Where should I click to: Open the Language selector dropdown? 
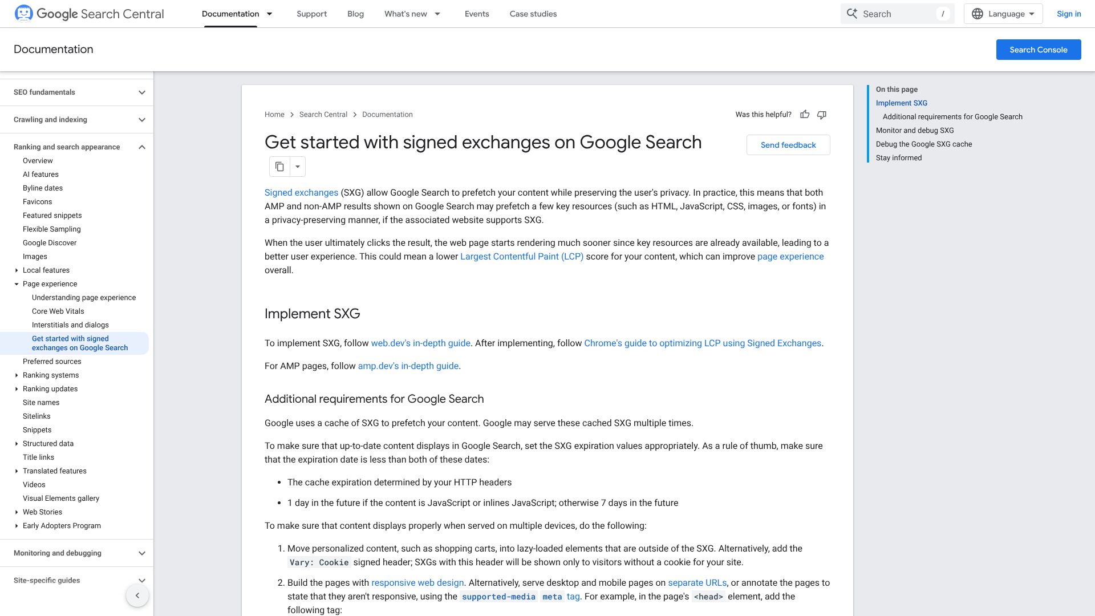[x=1003, y=14]
